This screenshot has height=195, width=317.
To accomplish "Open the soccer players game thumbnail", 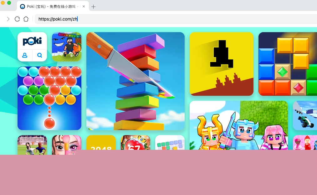I will [x=32, y=144].
